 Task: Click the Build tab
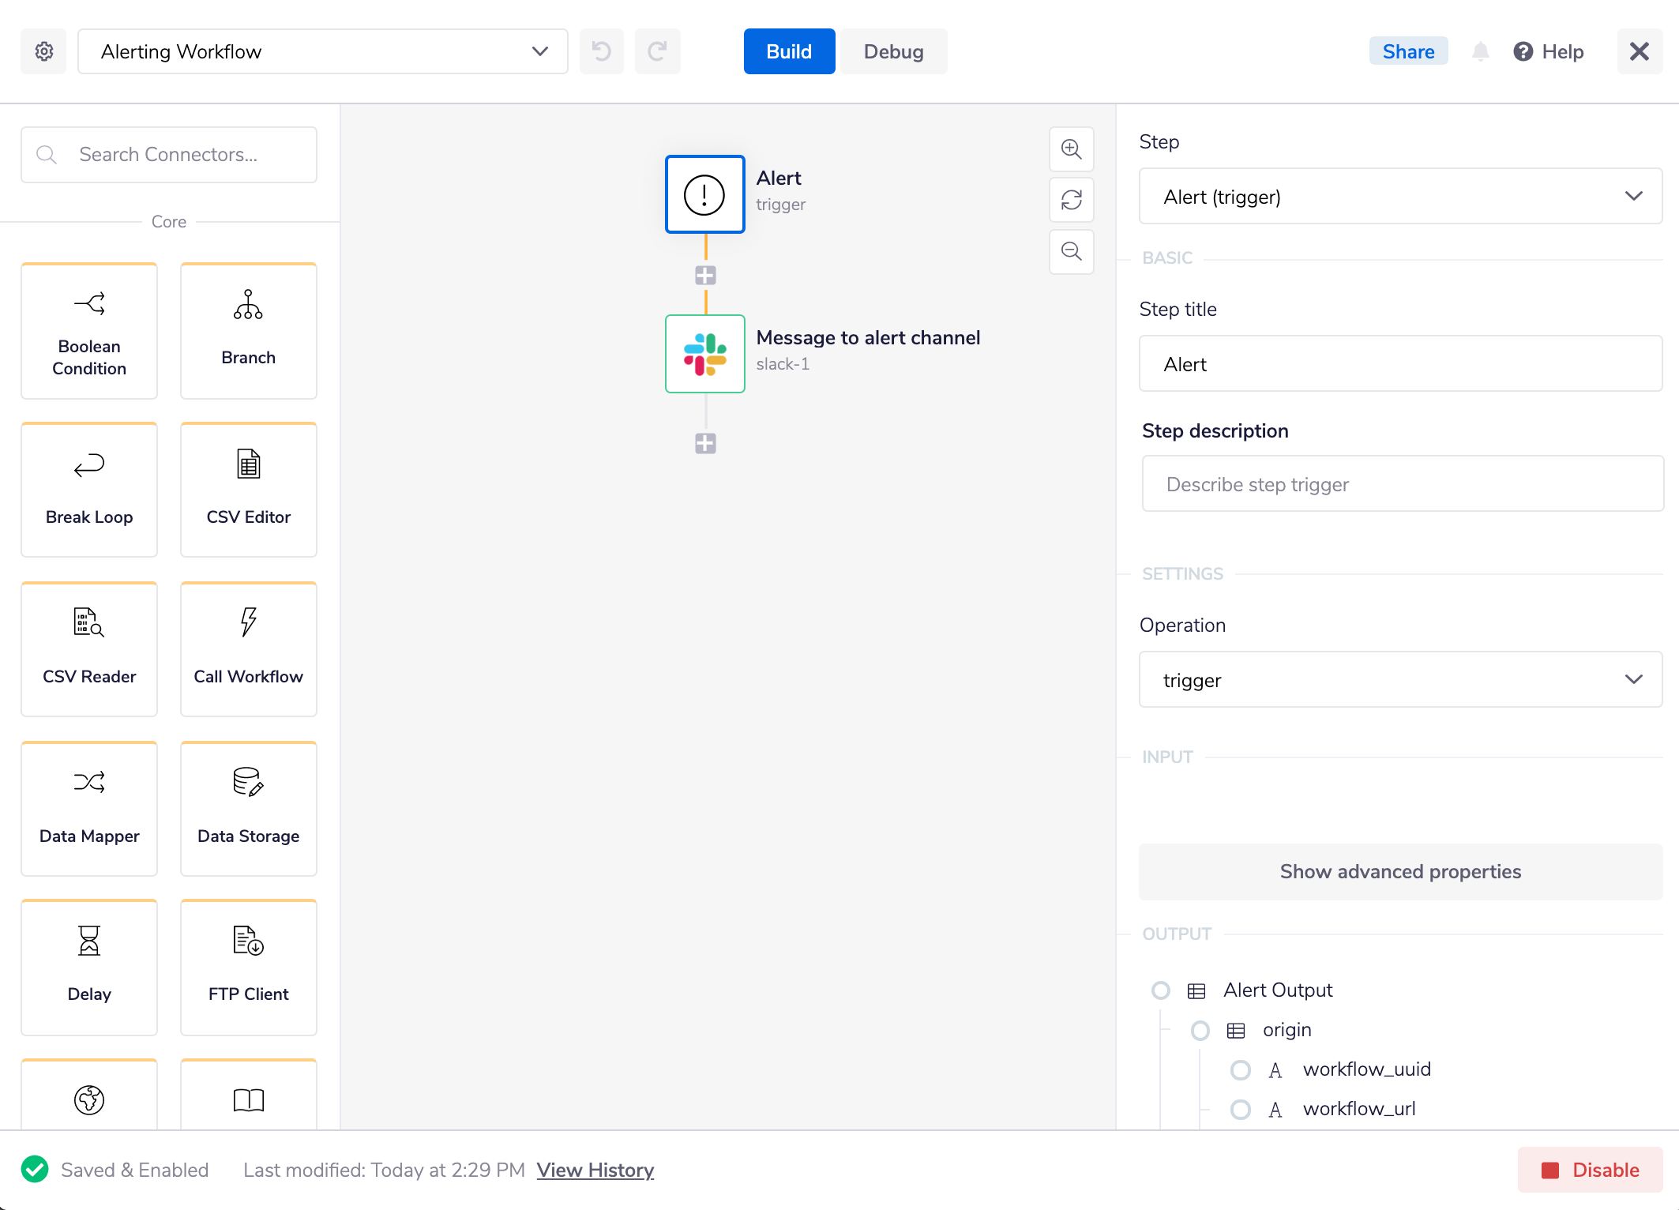789,52
